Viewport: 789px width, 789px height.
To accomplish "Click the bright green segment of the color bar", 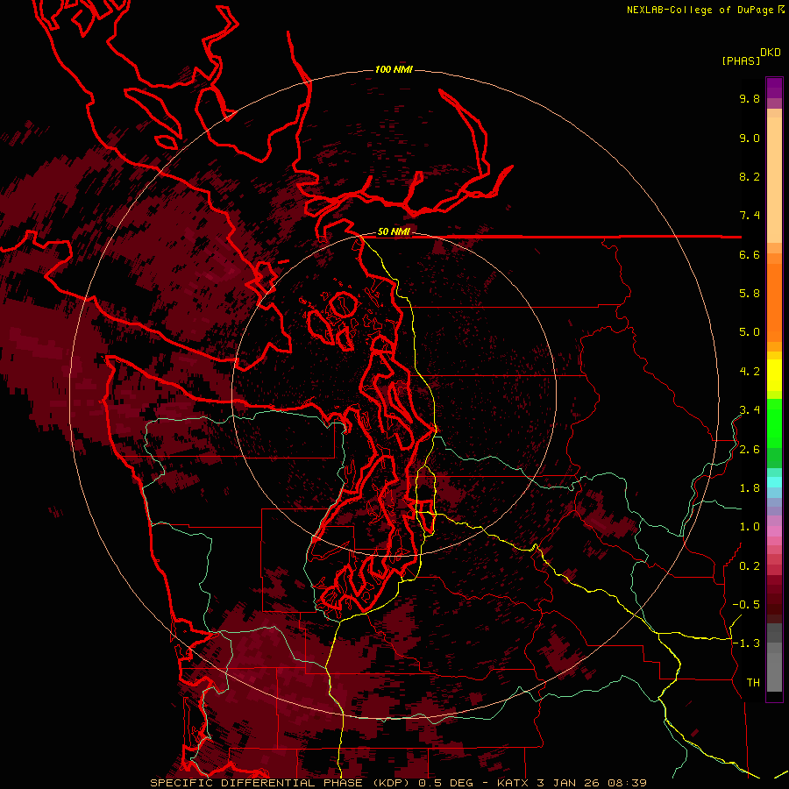I will pyautogui.click(x=774, y=423).
